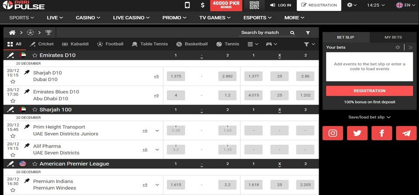The height and width of the screenshot is (195, 419).
Task: Open the mobile app phone icon
Action: coord(187,5)
